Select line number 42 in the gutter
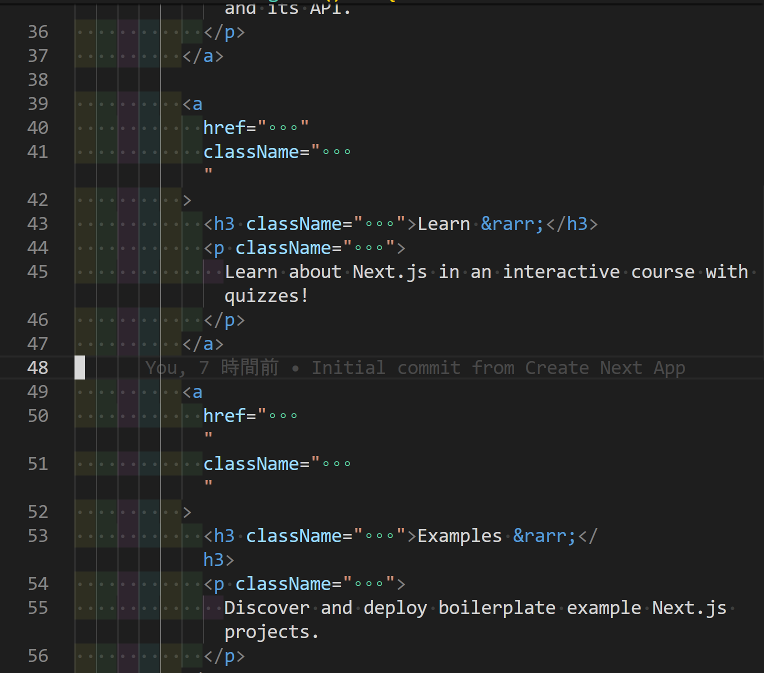The height and width of the screenshot is (673, 764). tap(38, 200)
